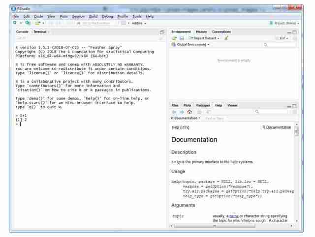The height and width of the screenshot is (237, 315).
Task: Open the File menu
Action: click(16, 16)
